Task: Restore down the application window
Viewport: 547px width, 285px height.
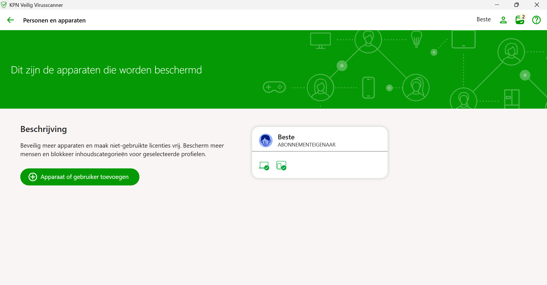Action: click(516, 5)
